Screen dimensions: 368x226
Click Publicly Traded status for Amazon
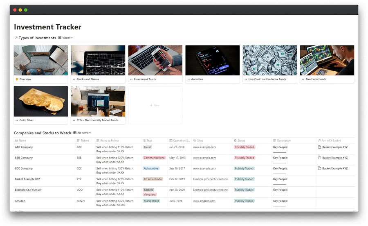pyautogui.click(x=244, y=201)
